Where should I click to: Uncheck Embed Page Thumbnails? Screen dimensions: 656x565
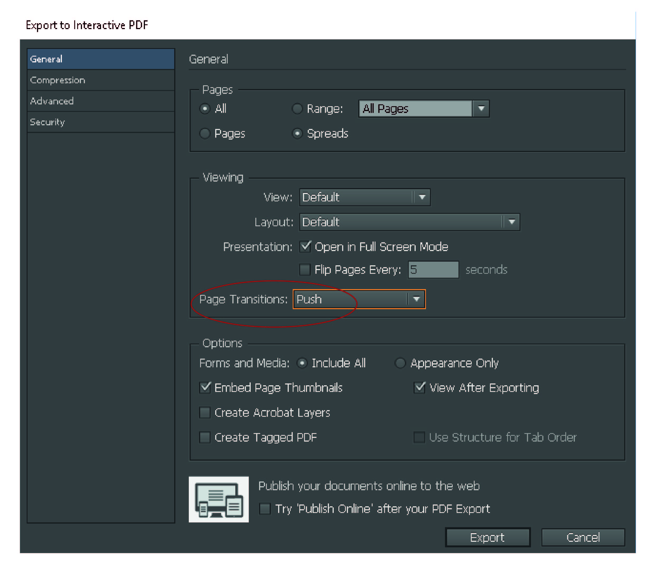click(x=205, y=387)
